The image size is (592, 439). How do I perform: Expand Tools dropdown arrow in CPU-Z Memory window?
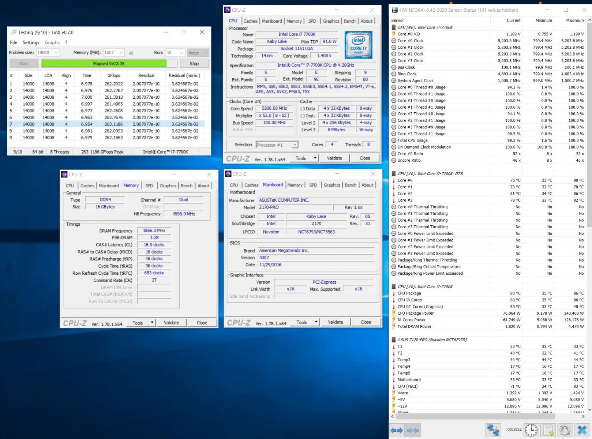pyautogui.click(x=152, y=323)
